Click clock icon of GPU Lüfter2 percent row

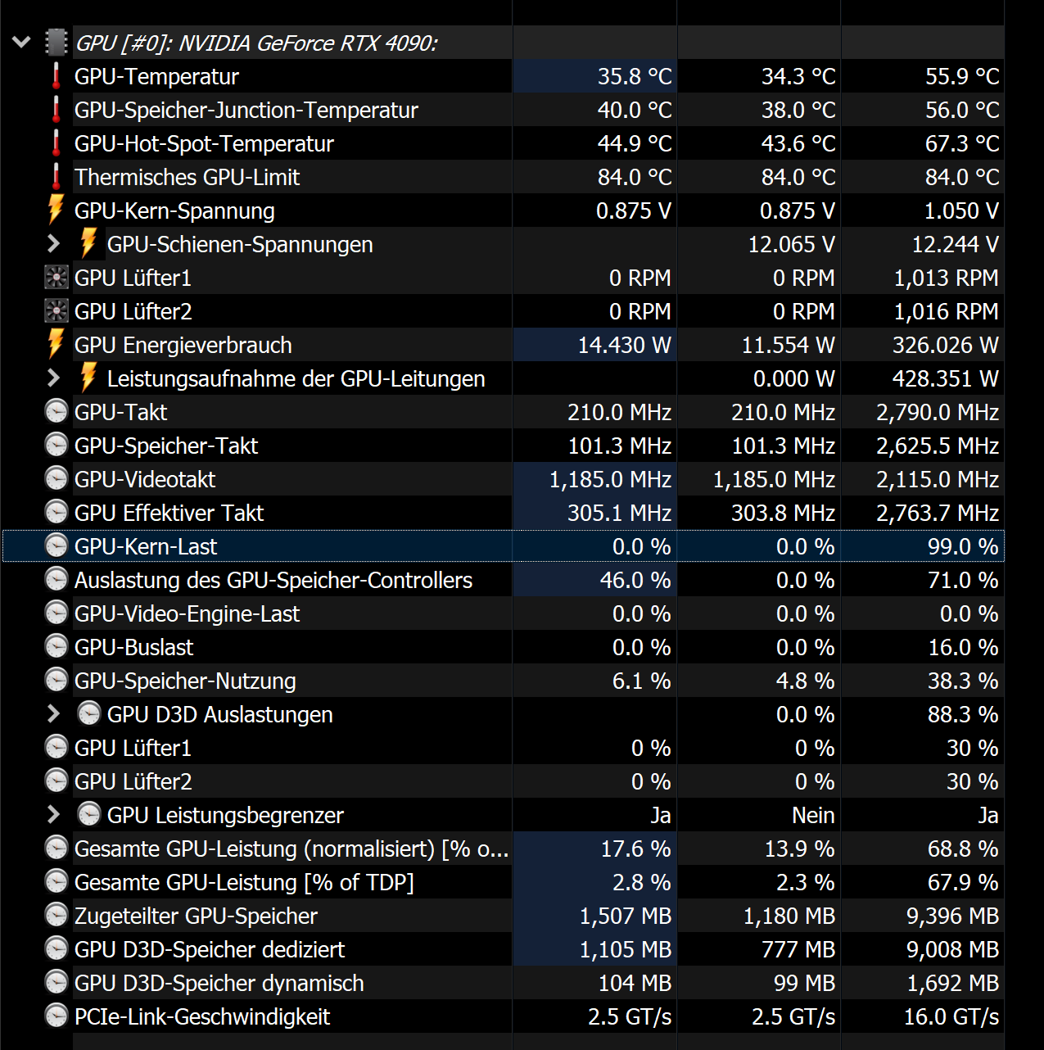tap(56, 781)
